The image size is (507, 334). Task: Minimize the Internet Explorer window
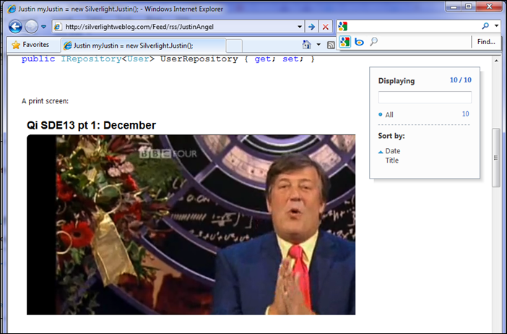pyautogui.click(x=454, y=7)
